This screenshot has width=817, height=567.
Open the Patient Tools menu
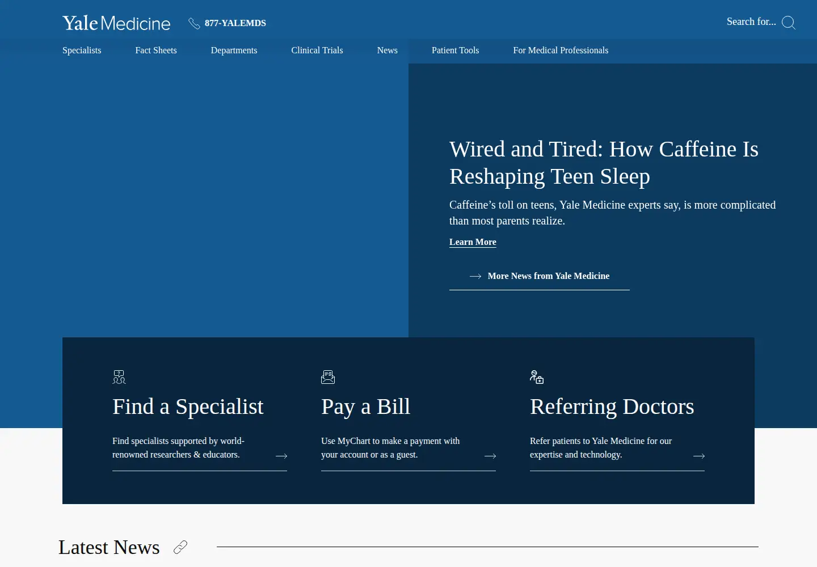[x=456, y=50]
